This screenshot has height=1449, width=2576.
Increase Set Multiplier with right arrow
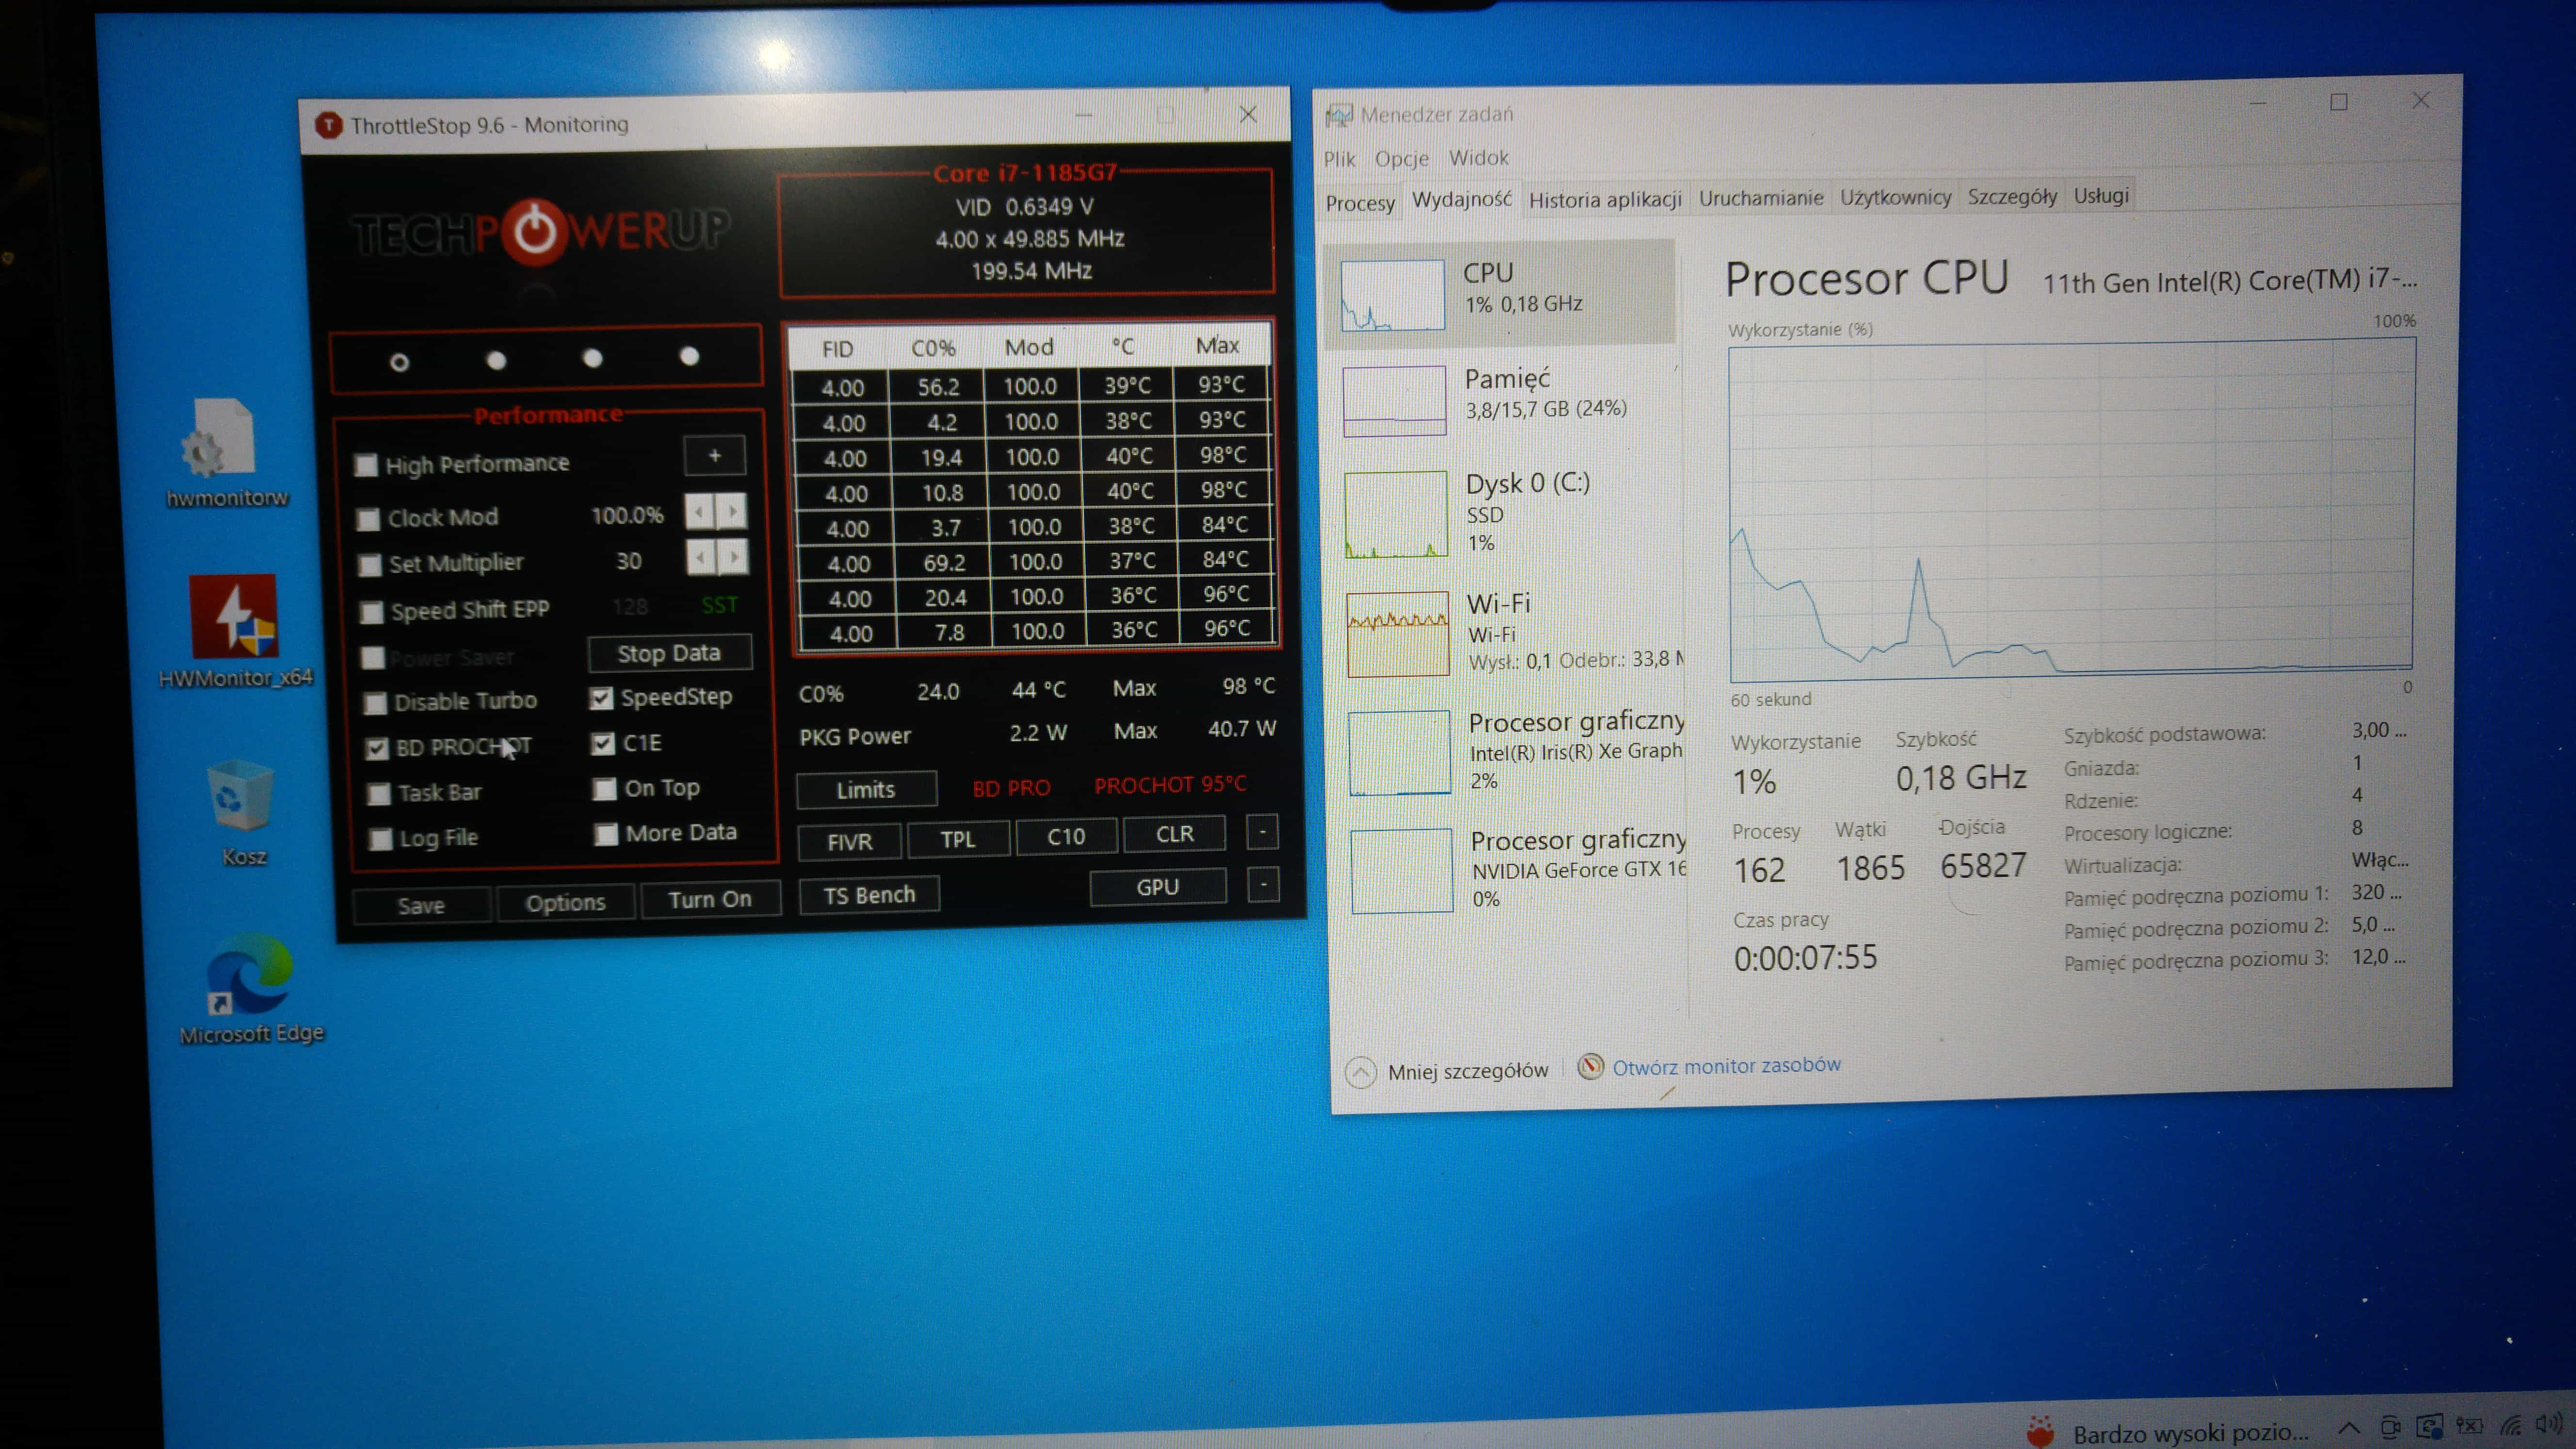tap(734, 556)
